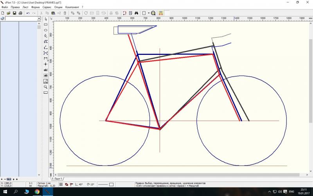Select the node junction cross tool
The image size is (313, 196).
pos(46,64)
